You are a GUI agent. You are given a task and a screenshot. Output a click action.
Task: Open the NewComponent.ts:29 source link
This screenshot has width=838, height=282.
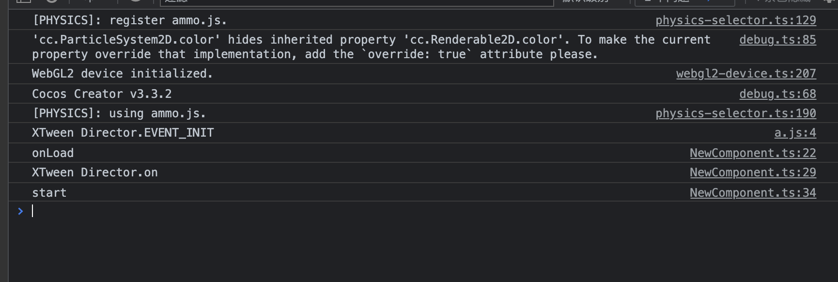[752, 172]
